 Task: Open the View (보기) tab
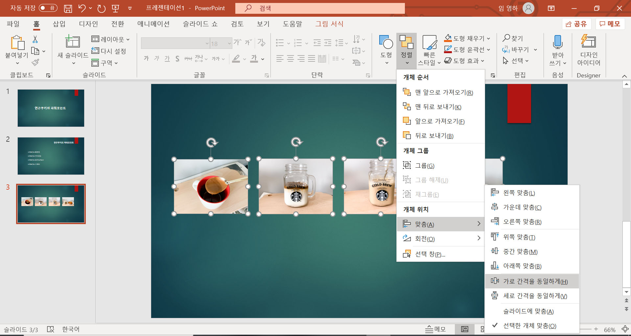pos(263,24)
